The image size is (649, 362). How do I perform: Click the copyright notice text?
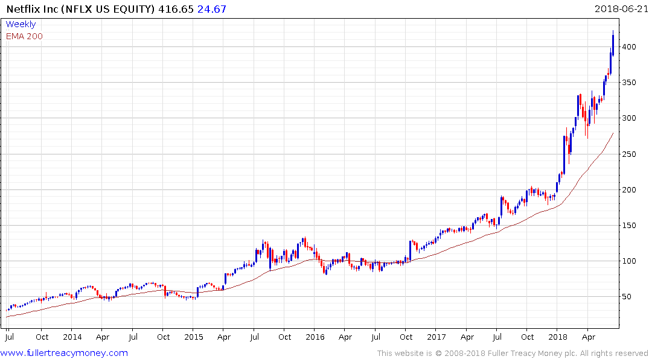click(x=513, y=354)
